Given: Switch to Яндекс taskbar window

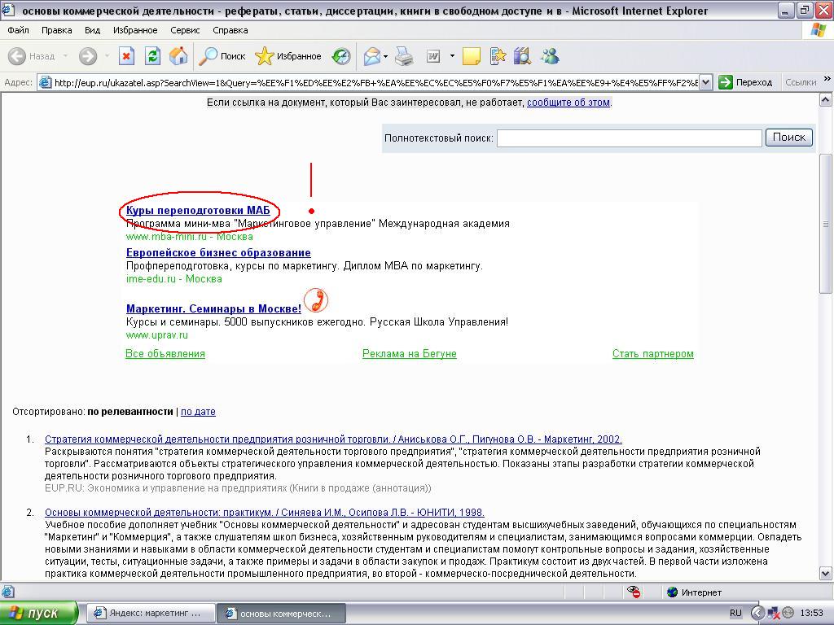Looking at the screenshot, I should [x=151, y=613].
